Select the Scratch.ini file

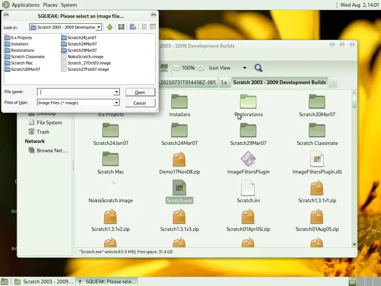(248, 192)
